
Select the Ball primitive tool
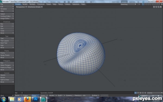coord(7,26)
